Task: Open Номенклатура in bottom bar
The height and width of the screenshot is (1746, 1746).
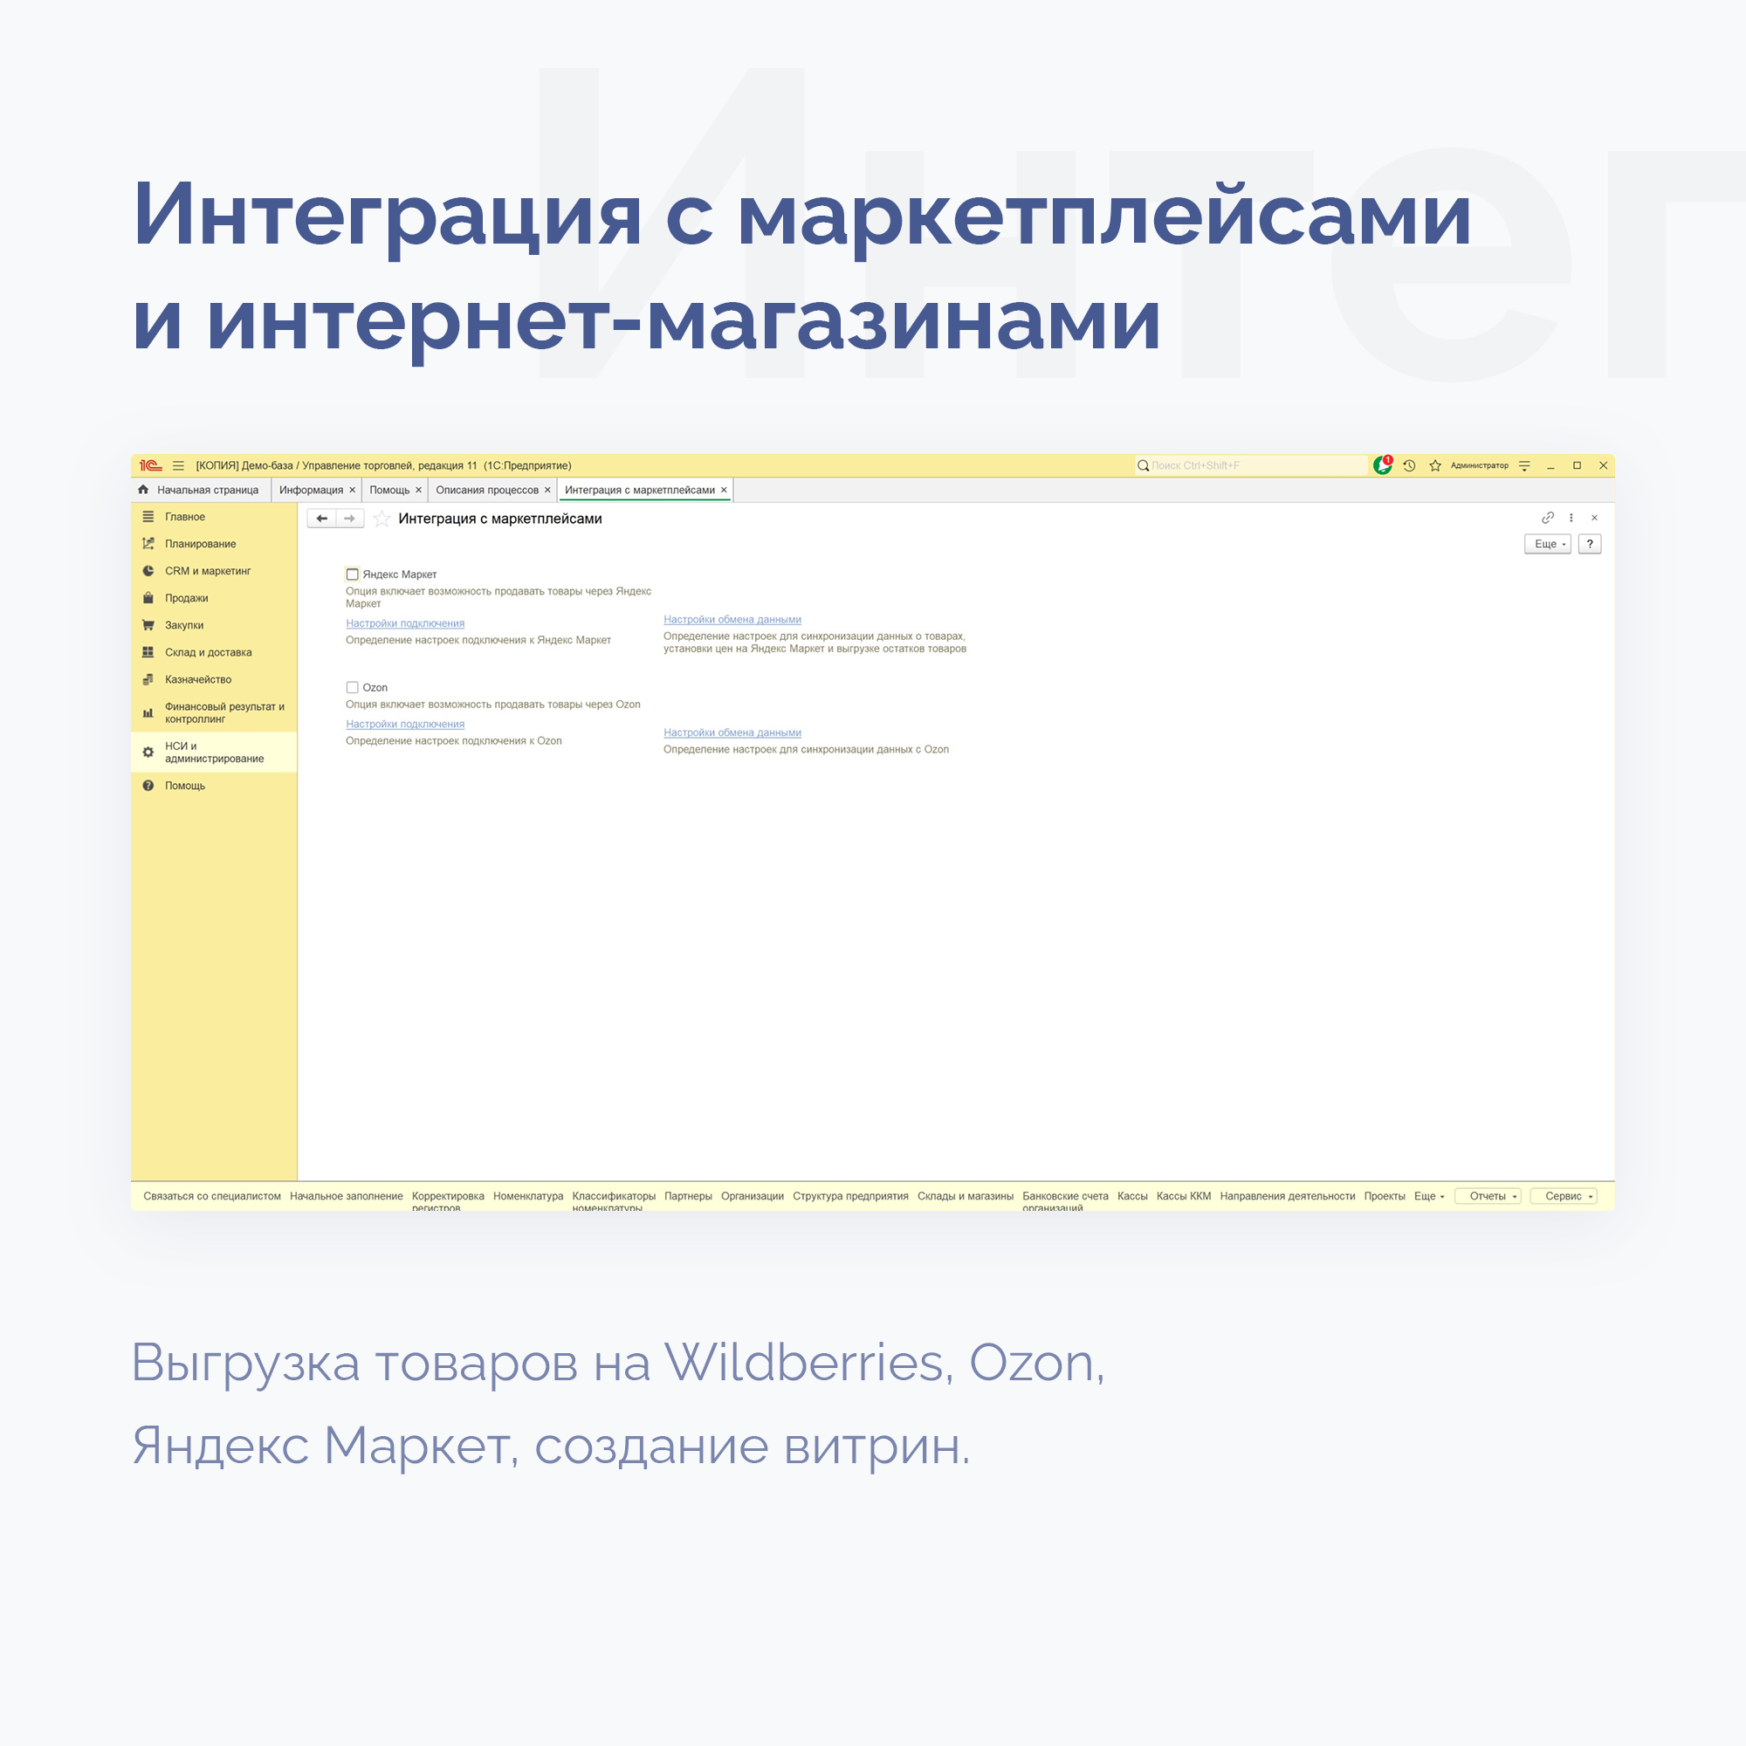Action: coord(528,1196)
